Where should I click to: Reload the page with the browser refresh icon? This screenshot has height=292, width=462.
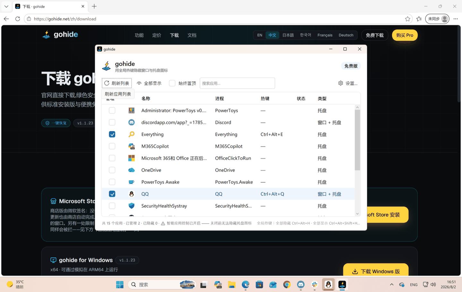point(18,19)
